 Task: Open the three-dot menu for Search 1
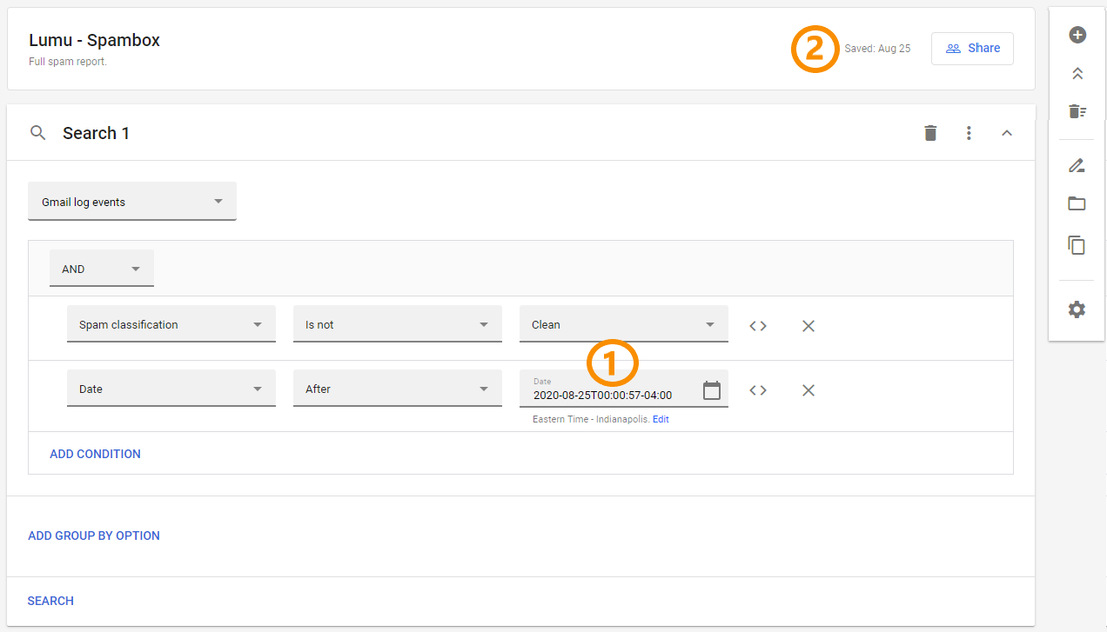point(969,133)
